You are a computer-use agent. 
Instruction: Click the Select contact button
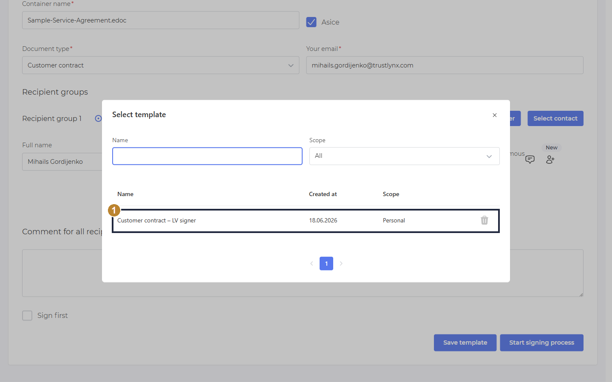[x=555, y=118]
